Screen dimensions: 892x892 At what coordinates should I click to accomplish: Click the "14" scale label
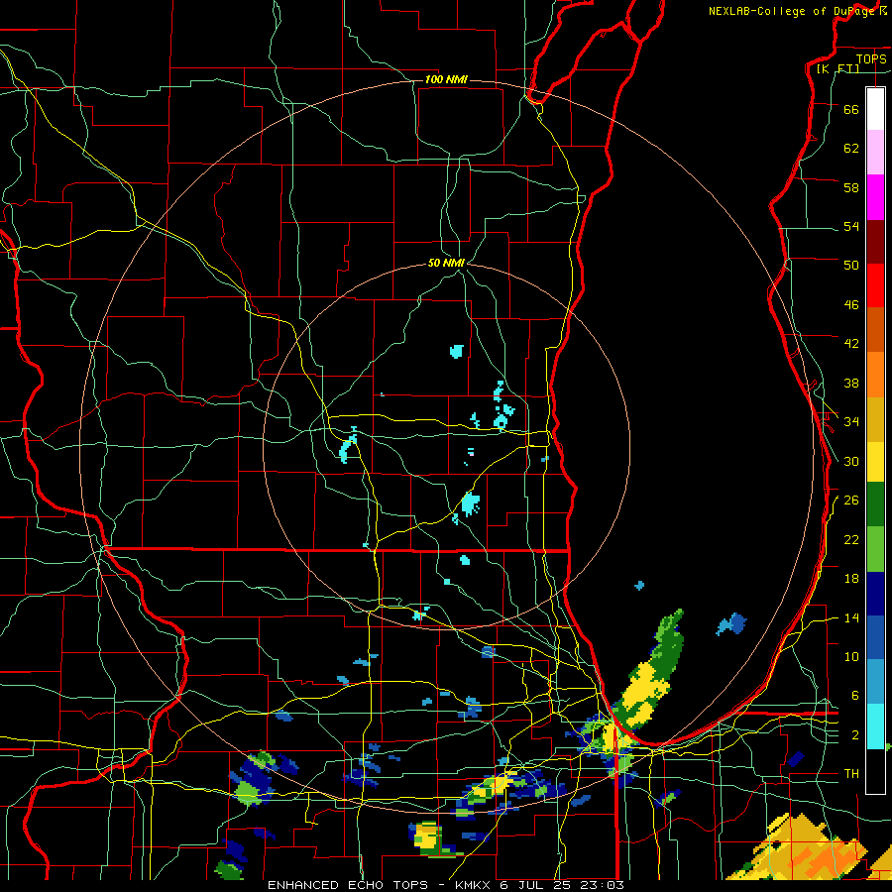click(x=851, y=617)
